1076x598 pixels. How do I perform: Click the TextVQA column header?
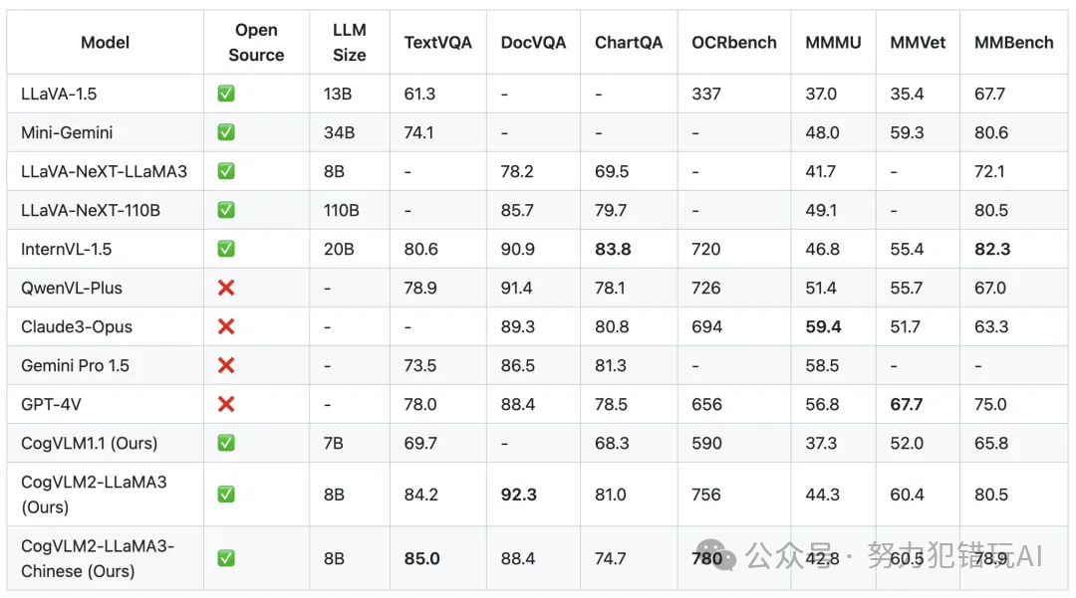click(x=438, y=43)
